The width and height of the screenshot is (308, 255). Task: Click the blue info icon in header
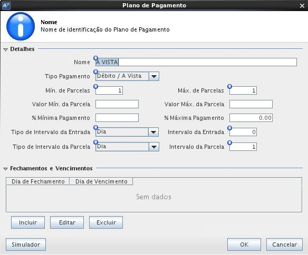coord(21,26)
